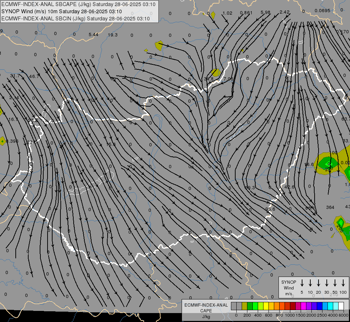350x322 pixels.
Task: Click the 0.396 value on the map
Action: coord(12,141)
